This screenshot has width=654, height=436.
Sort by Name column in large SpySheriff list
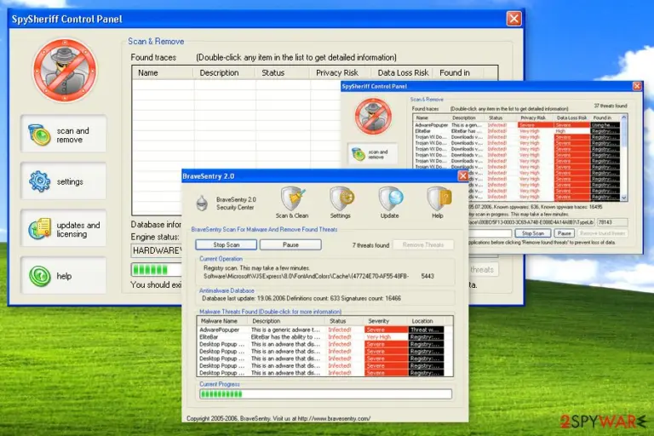pyautogui.click(x=163, y=72)
